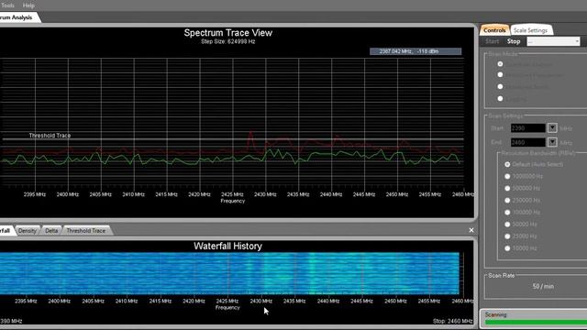Click the Stop: 2460 MHz status text

(x=452, y=321)
